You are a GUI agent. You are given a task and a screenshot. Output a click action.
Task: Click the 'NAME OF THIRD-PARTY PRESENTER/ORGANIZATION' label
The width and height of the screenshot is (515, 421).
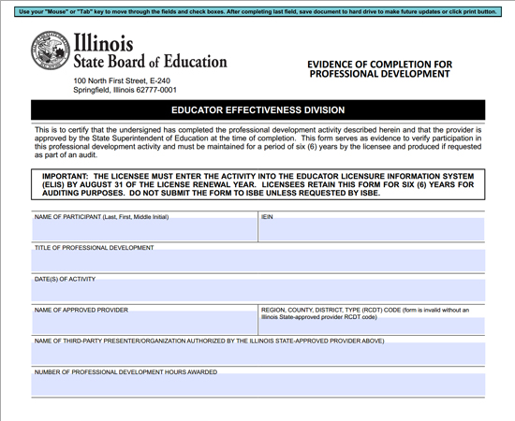(x=209, y=341)
